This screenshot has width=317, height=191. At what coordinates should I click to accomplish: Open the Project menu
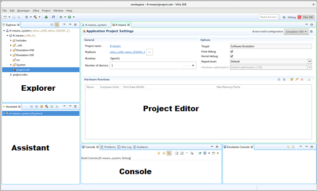pyautogui.click(x=46, y=10)
